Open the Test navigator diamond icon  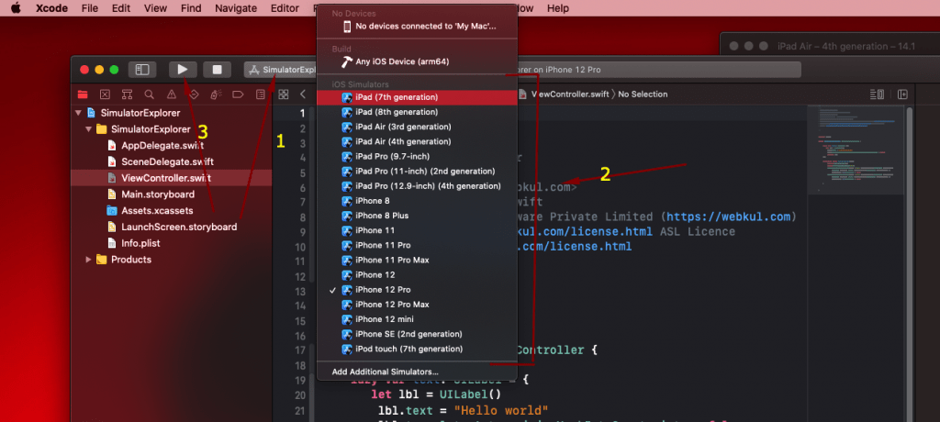point(194,94)
